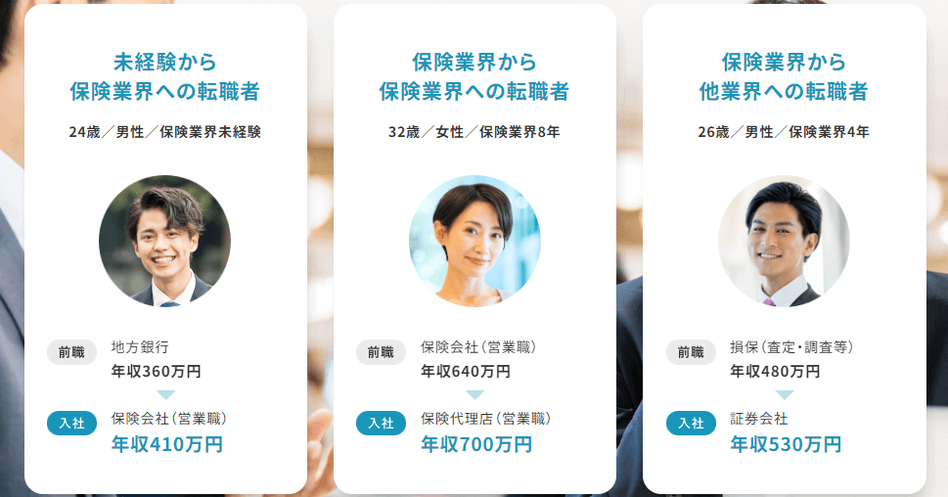Click 入社 badge beside 証券会社
The width and height of the screenshot is (948, 497).
coord(691,423)
